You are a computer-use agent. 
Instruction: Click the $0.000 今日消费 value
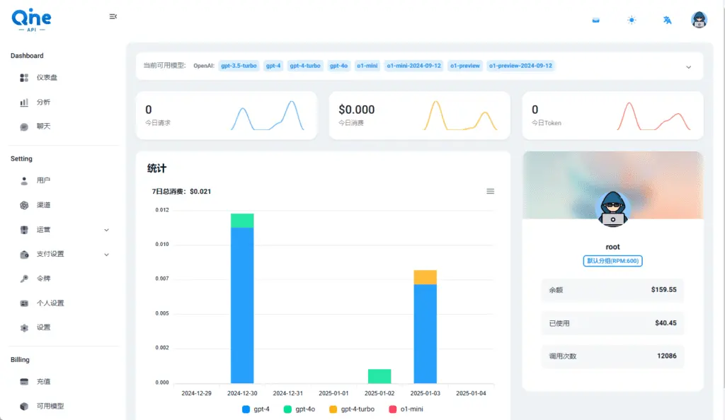(x=357, y=110)
